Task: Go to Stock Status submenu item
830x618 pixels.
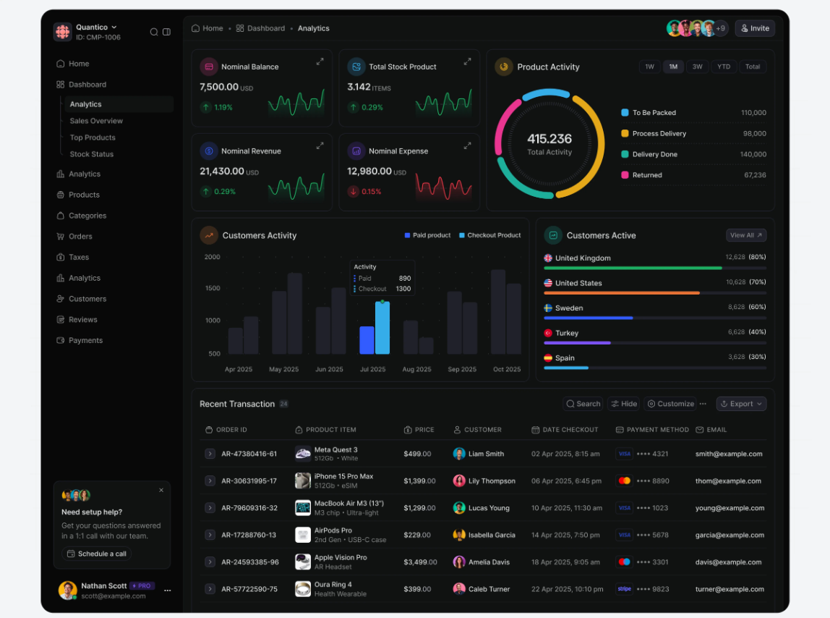Action: pyautogui.click(x=91, y=154)
